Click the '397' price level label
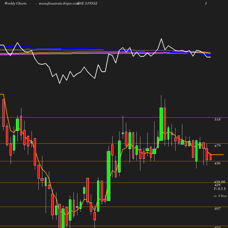Viewport: 228px width, 228px height. 217,209
